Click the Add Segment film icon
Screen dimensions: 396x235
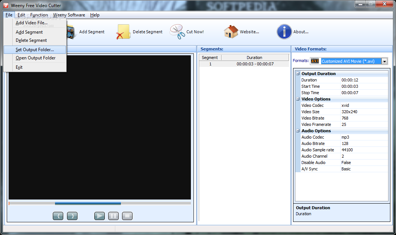coord(71,32)
